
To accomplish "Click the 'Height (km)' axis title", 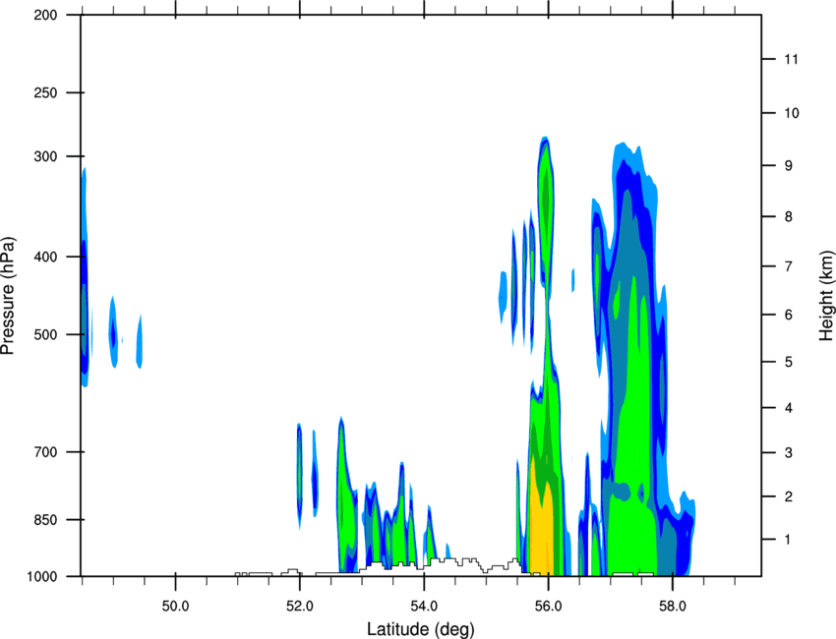I will 826,296.
